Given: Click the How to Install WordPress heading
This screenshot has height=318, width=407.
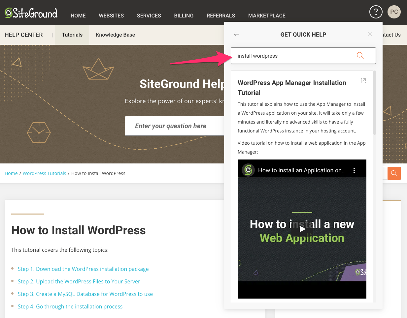Looking at the screenshot, I should pyautogui.click(x=79, y=230).
